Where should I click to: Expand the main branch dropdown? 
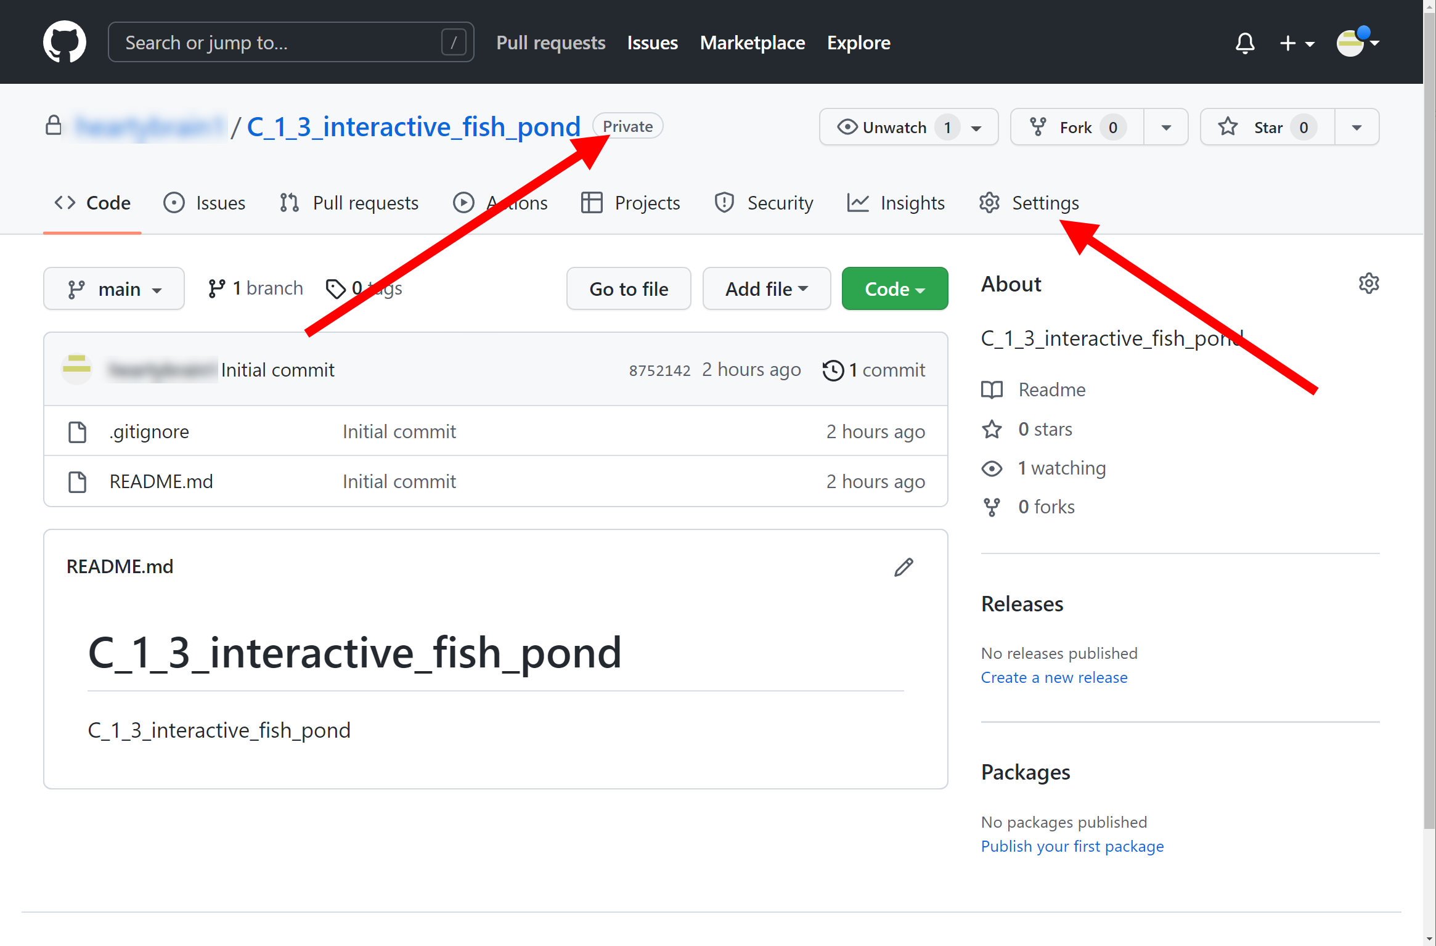tap(114, 289)
